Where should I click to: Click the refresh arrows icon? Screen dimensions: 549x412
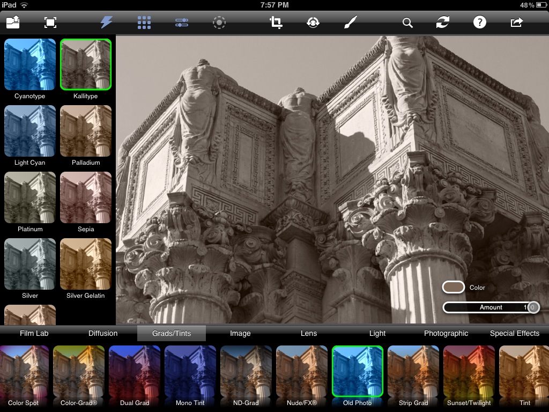(x=443, y=22)
